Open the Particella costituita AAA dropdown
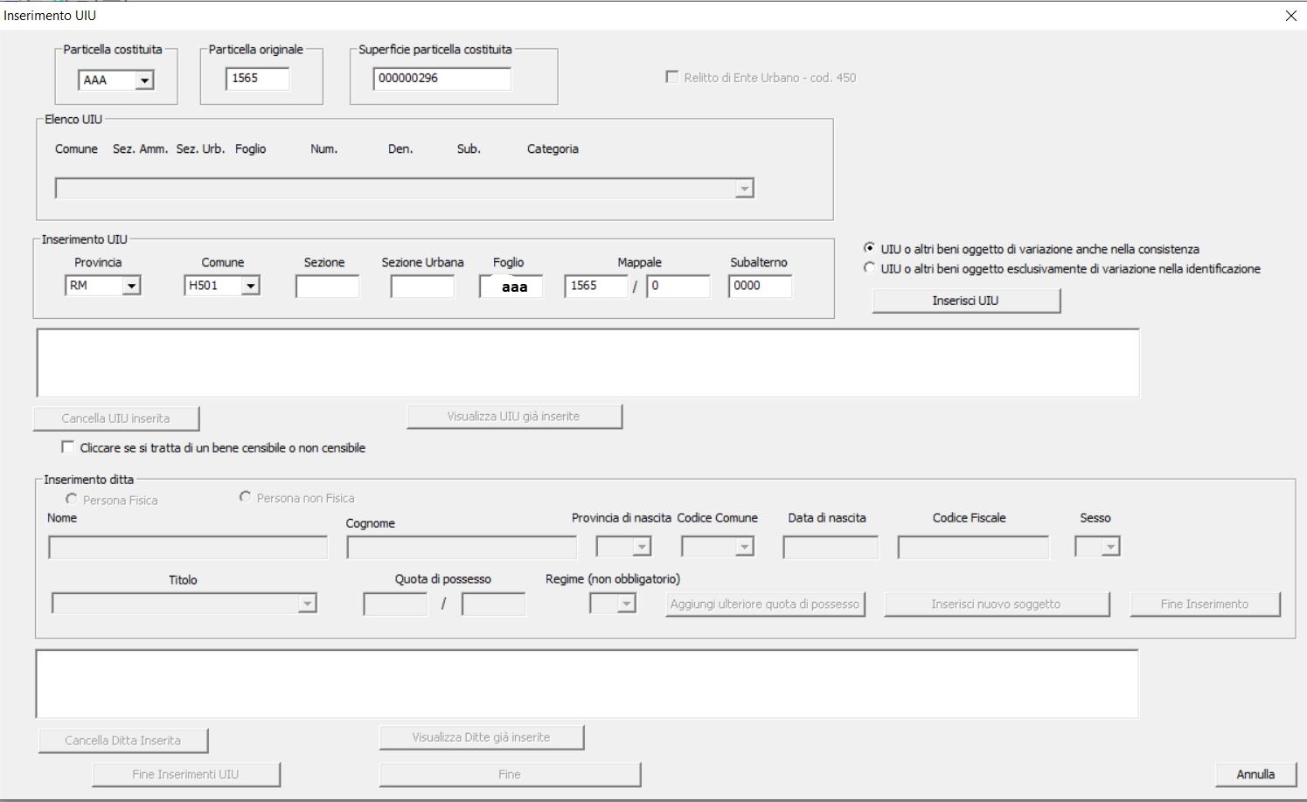 pyautogui.click(x=144, y=80)
